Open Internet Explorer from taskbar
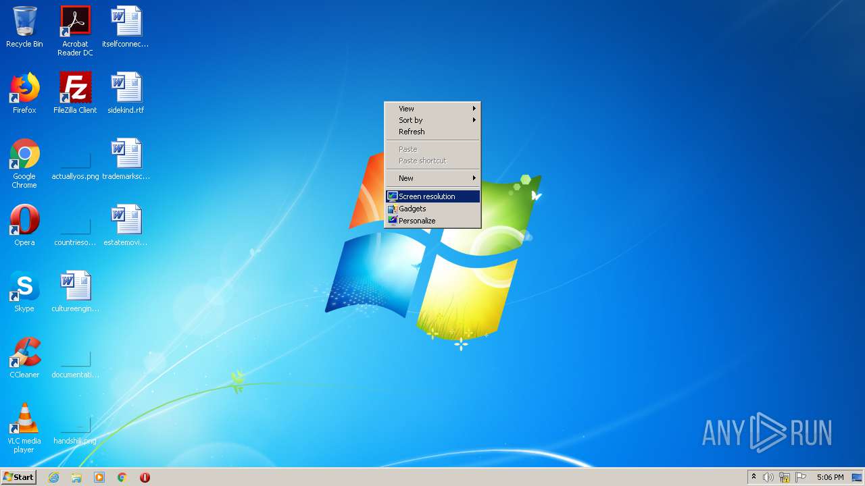The width and height of the screenshot is (865, 486). coord(53,477)
